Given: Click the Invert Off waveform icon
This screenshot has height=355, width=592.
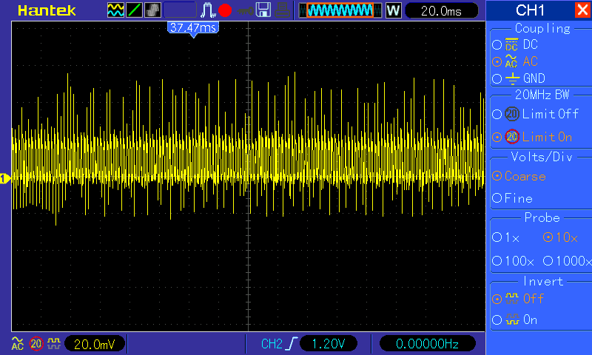Looking at the screenshot, I should point(512,298).
